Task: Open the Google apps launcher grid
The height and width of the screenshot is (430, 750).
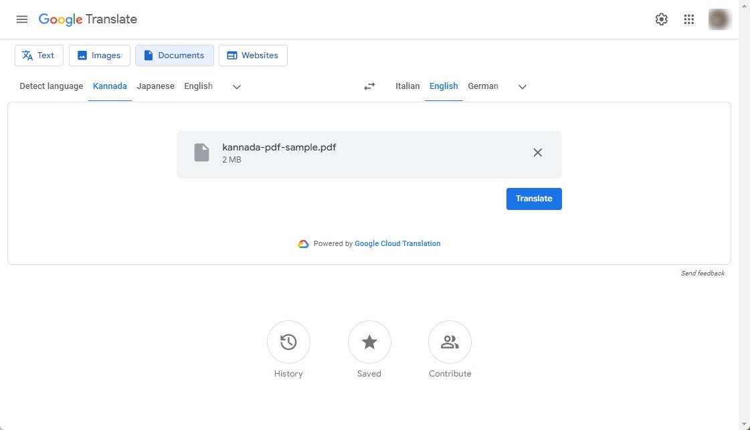Action: coord(688,19)
